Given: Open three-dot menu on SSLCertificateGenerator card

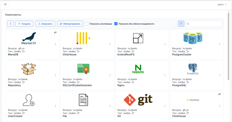Looking at the screenshot, I should 110,75.
